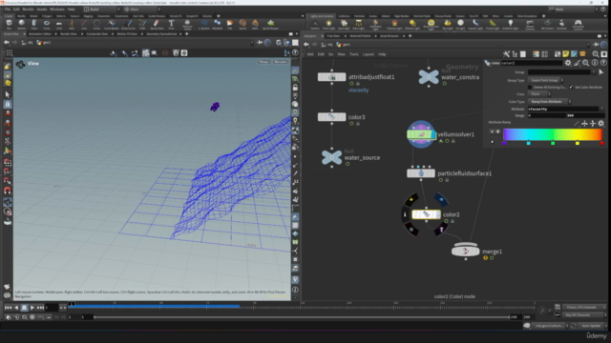Select the Point Light shelf tool
The width and height of the screenshot is (611, 343).
(x=328, y=25)
